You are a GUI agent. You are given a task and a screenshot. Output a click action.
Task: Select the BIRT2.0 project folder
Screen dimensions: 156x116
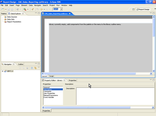point(9,71)
